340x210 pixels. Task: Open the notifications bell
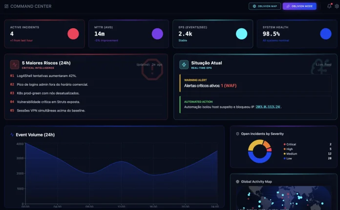coord(329,6)
